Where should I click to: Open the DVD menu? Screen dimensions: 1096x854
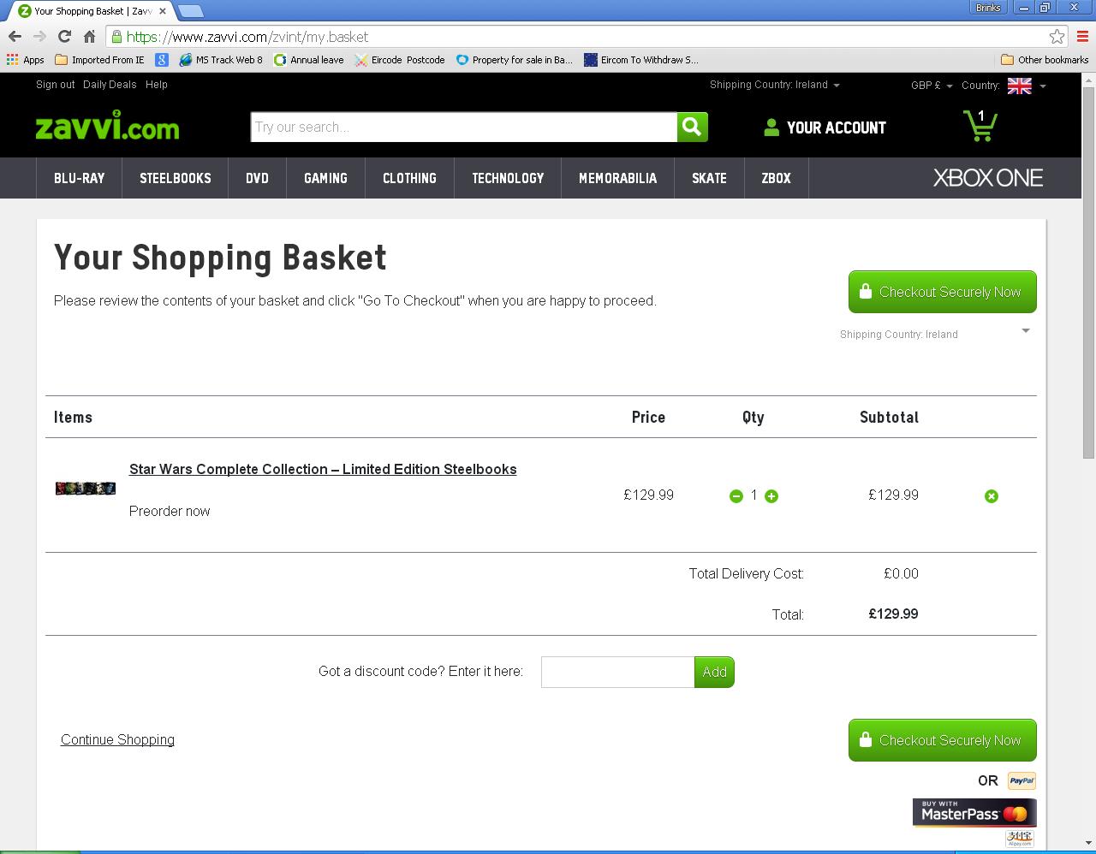tap(257, 178)
